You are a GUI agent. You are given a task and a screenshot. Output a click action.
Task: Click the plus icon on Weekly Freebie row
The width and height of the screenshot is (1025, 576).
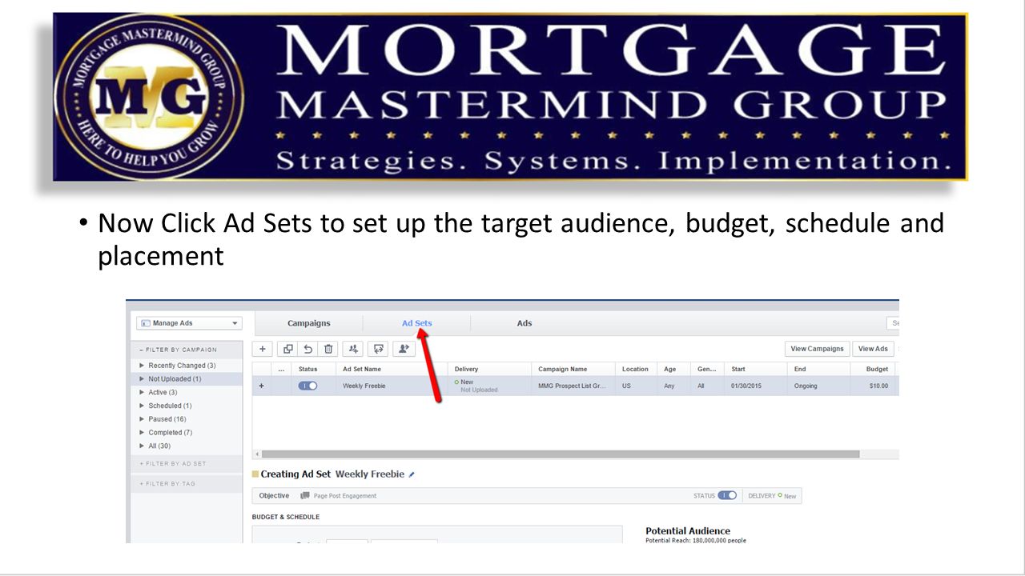pyautogui.click(x=261, y=386)
